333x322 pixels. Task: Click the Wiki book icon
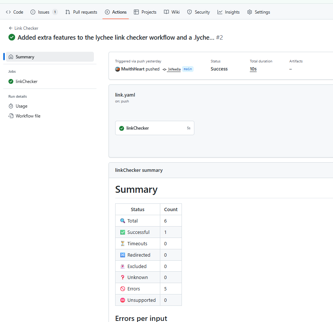(166, 12)
